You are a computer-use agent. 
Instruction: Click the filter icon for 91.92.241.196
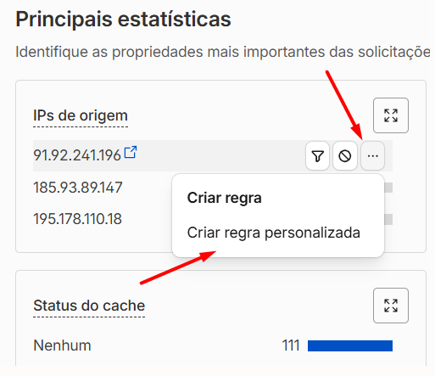[x=317, y=156]
